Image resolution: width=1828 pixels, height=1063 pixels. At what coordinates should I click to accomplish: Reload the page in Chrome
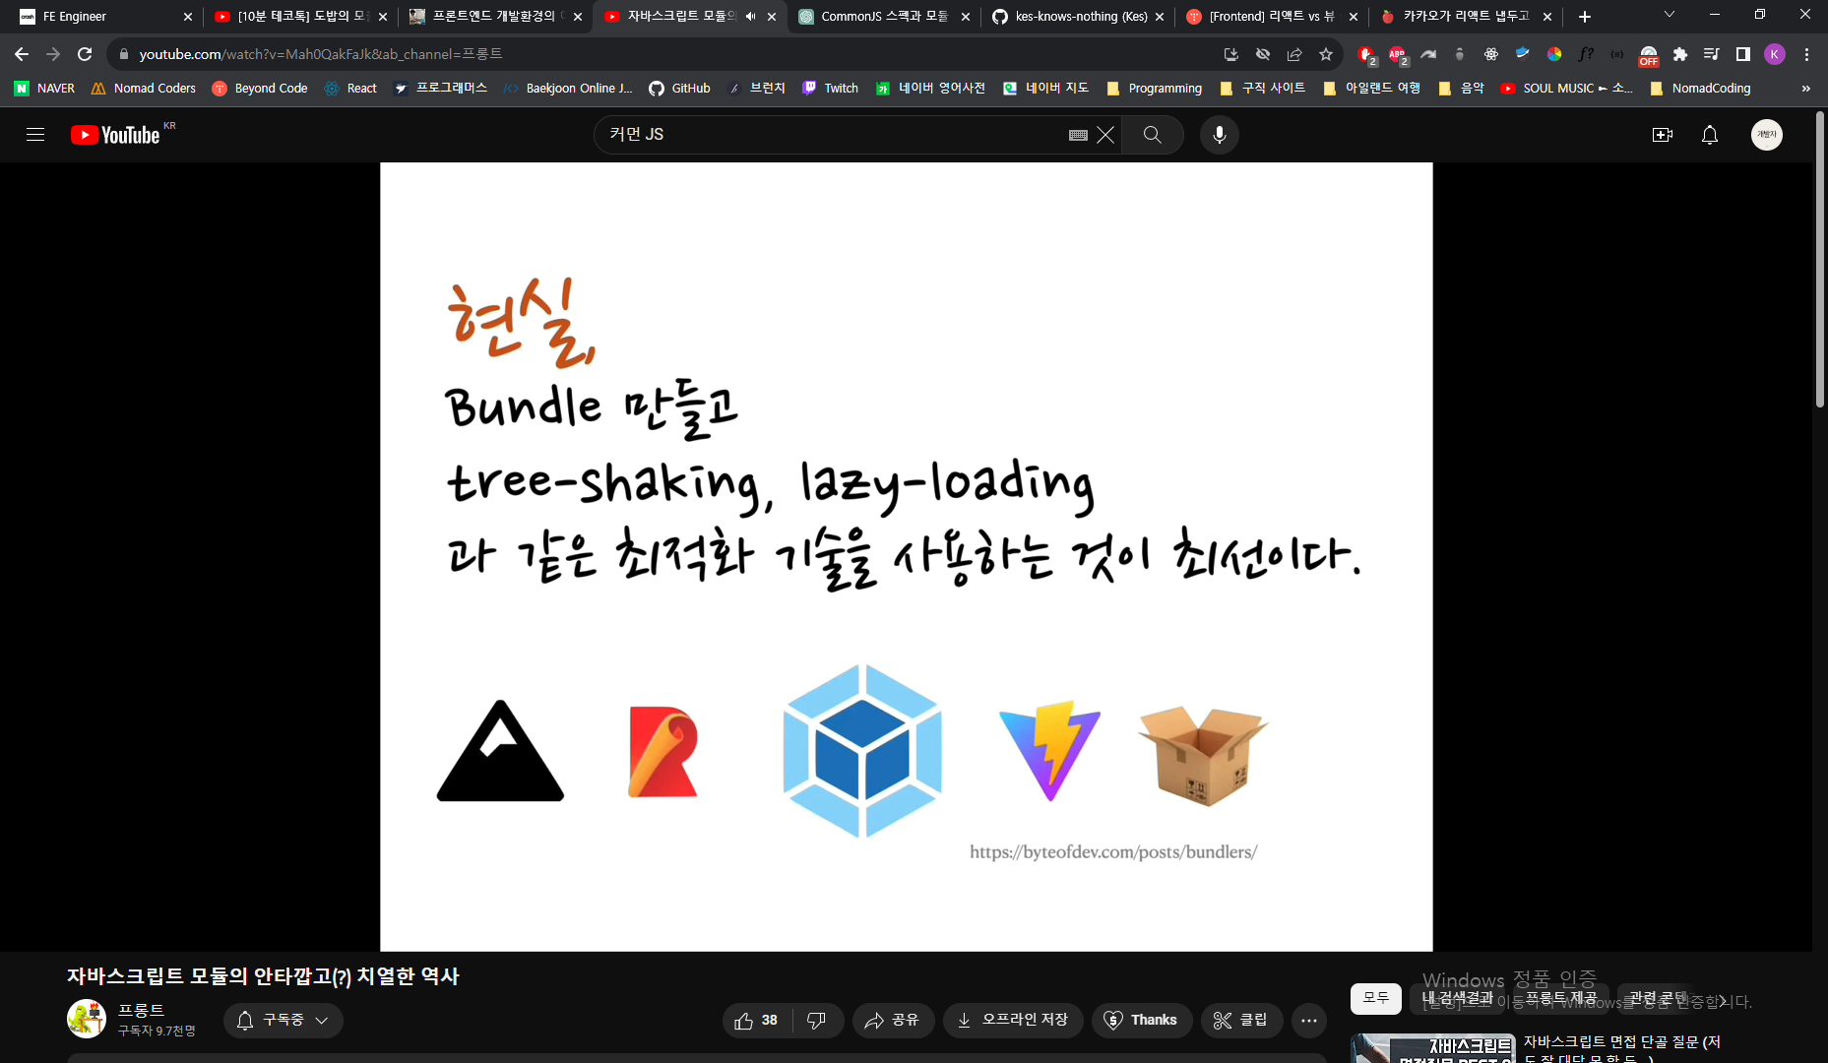pos(85,54)
